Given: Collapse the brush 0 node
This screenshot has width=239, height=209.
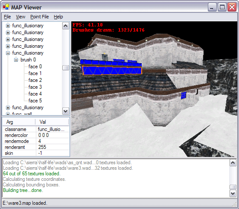Looking at the screenshot, I should tap(16, 60).
